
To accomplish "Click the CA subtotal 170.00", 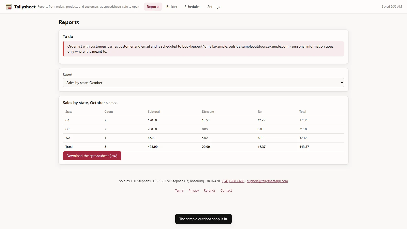I will coord(152,120).
